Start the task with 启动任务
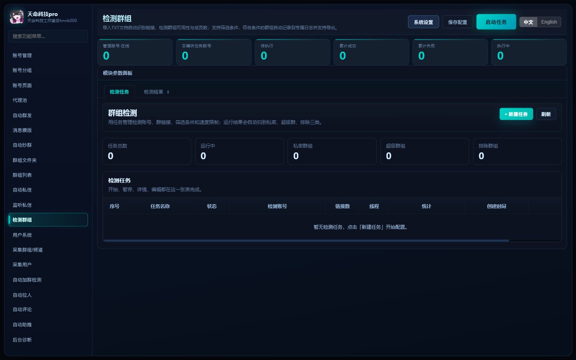 tap(496, 22)
